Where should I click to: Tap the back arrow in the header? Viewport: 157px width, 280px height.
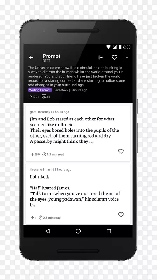point(31,57)
